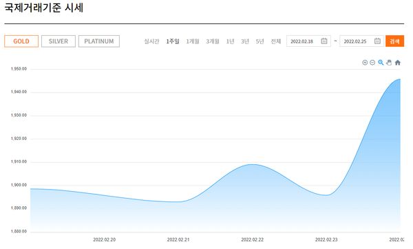The width and height of the screenshot is (413, 249).
Task: Zoom out the chart with minus icon
Action: tap(372, 63)
